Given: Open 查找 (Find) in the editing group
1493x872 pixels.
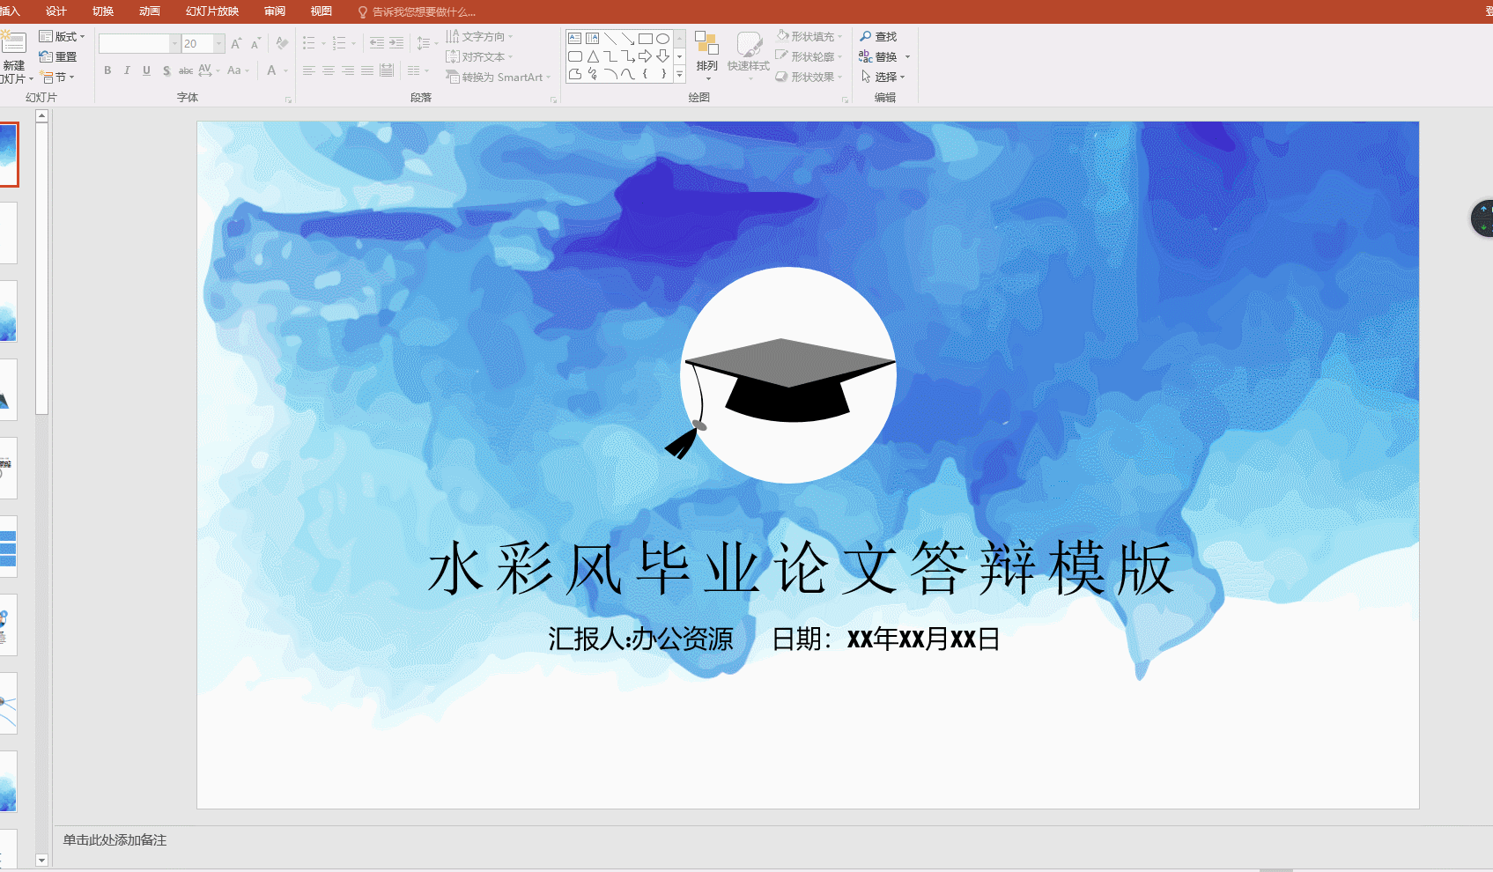Looking at the screenshot, I should [882, 36].
